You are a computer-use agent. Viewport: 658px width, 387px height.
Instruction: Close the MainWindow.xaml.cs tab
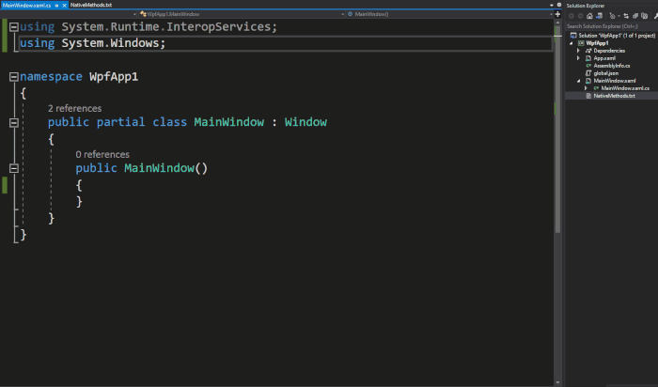pyautogui.click(x=64, y=5)
